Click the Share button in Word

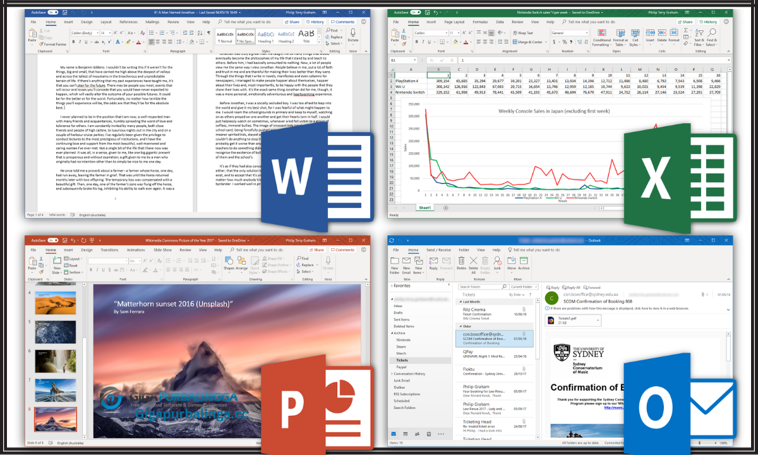click(x=292, y=21)
